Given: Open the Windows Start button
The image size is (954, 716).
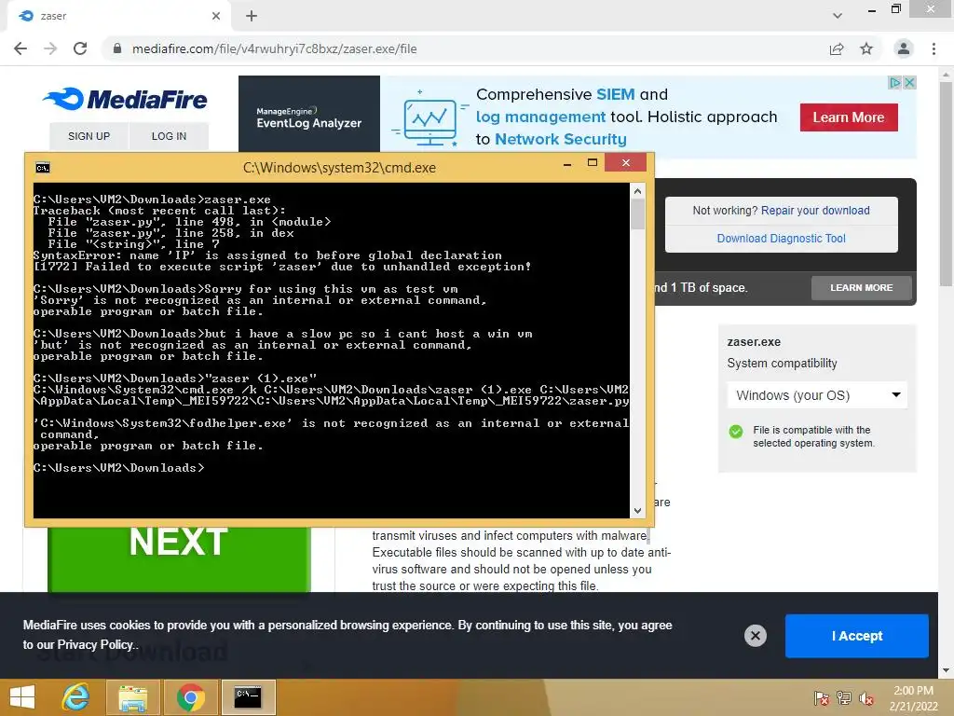Looking at the screenshot, I should coord(22,697).
